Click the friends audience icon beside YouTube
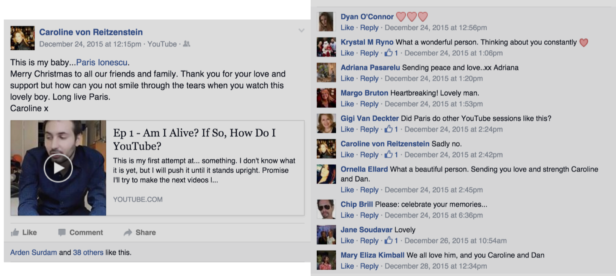The height and width of the screenshot is (276, 616). coord(187,44)
